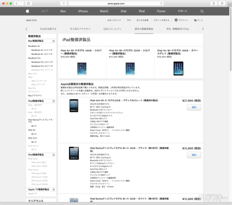Click the account gear icon
Image resolution: width=232 pixels, height=205 pixels.
176,20
